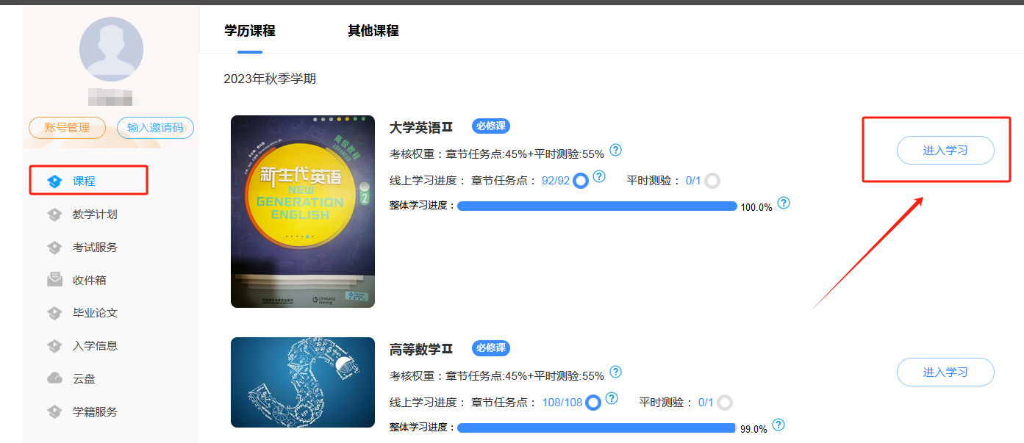1024x443 pixels.
Task: Click the 考试服务 sidebar icon
Action: click(54, 248)
